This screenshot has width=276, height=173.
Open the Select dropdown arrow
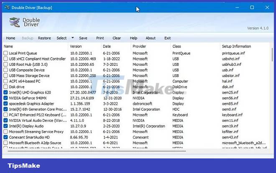[72, 38]
